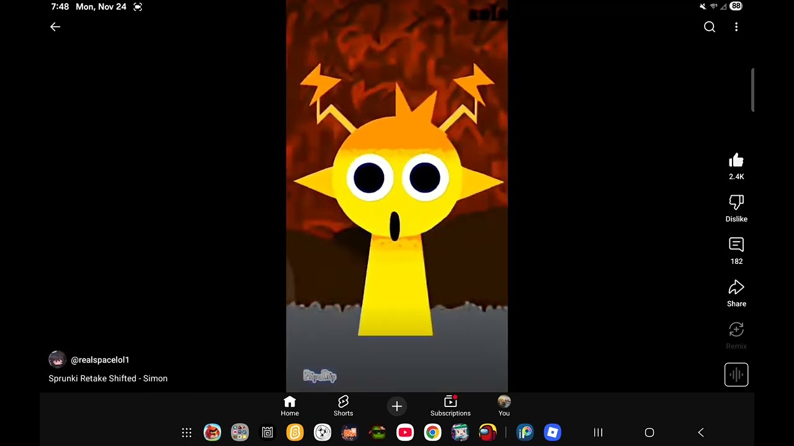Open the sound waveform button
This screenshot has width=794, height=446.
[x=736, y=375]
